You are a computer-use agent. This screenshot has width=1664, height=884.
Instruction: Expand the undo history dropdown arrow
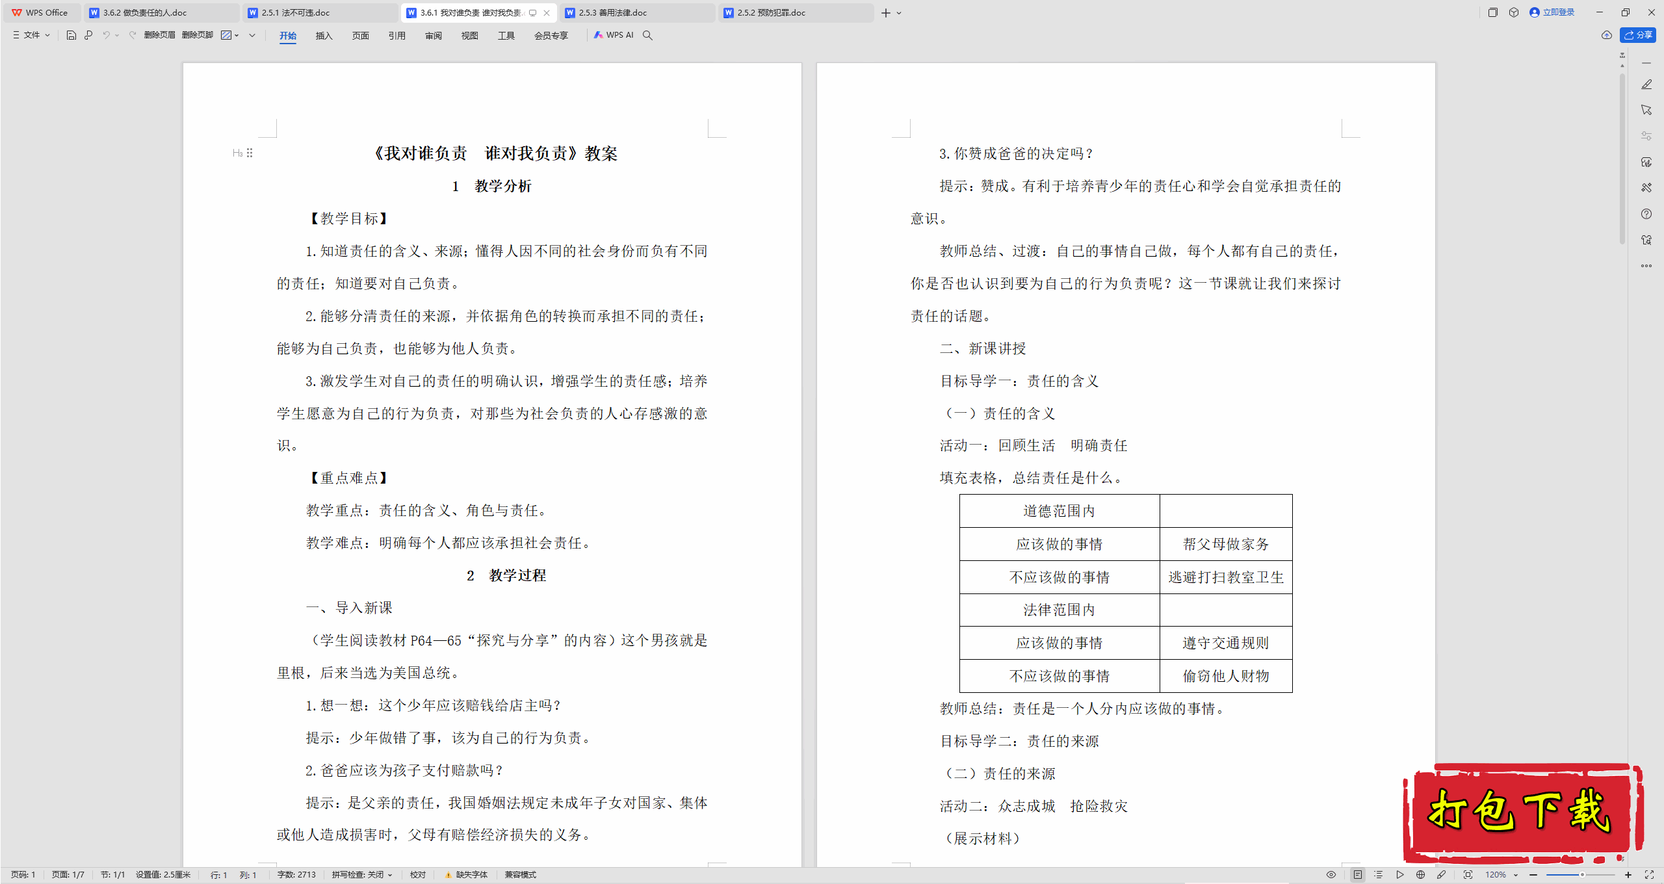[x=117, y=35]
